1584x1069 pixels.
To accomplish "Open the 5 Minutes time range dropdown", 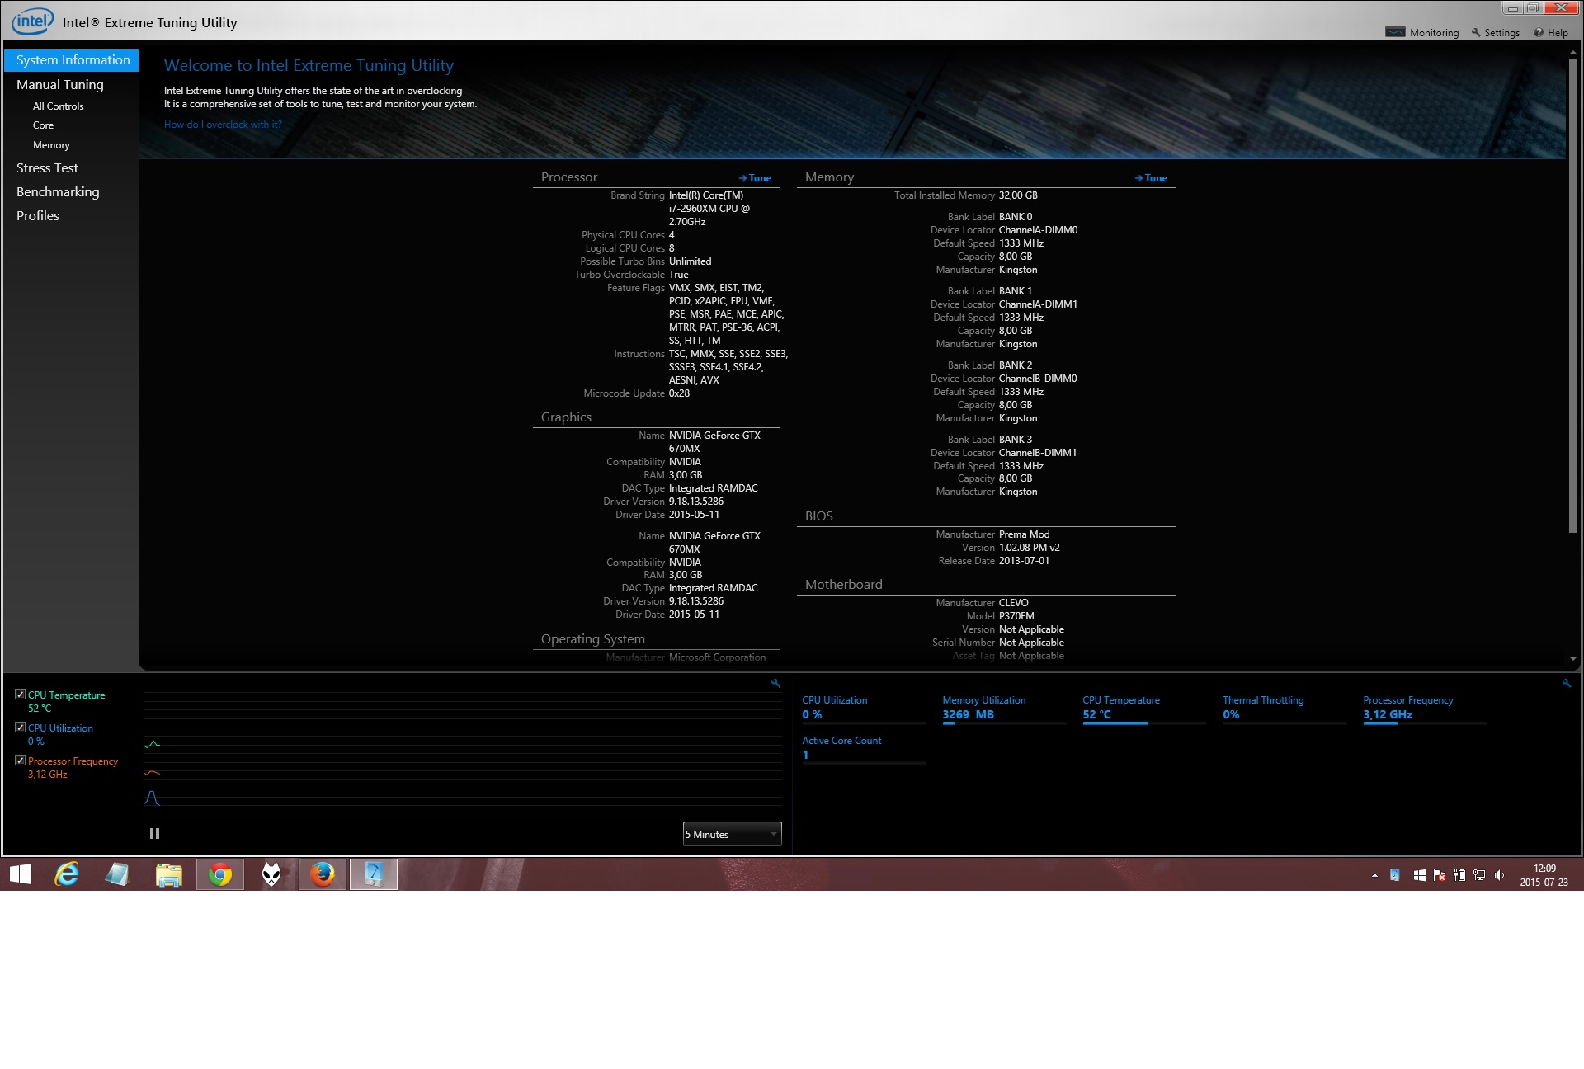I will click(732, 834).
